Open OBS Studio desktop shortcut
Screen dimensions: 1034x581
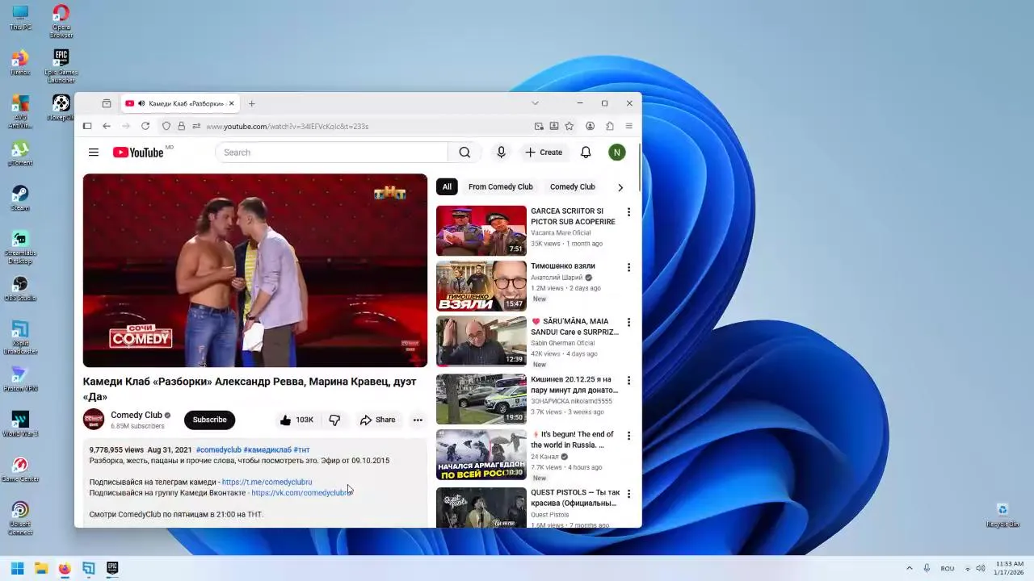coord(20,289)
